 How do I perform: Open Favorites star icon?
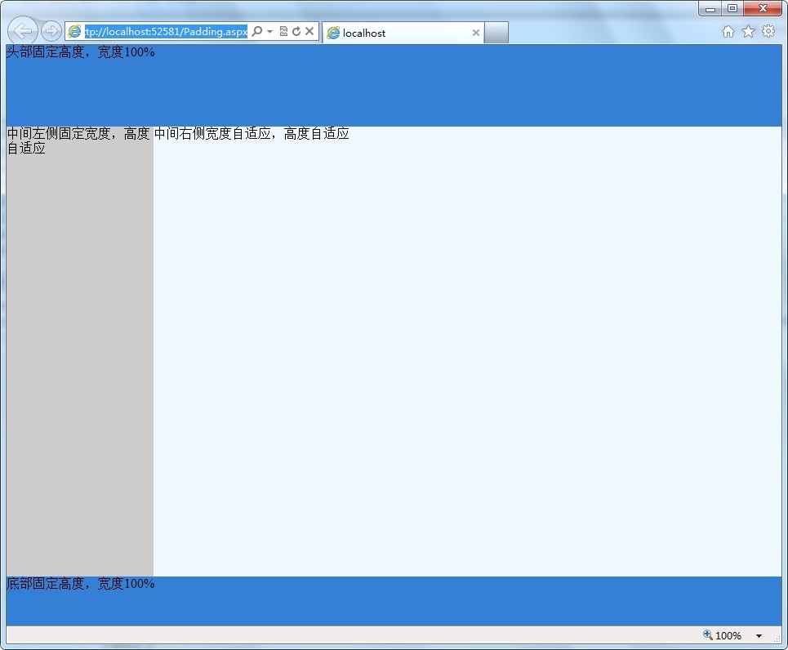click(748, 32)
